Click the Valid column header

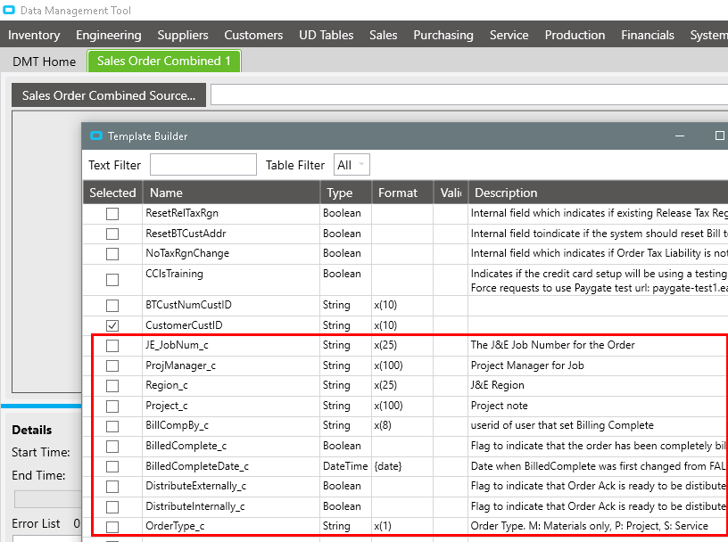pos(451,193)
